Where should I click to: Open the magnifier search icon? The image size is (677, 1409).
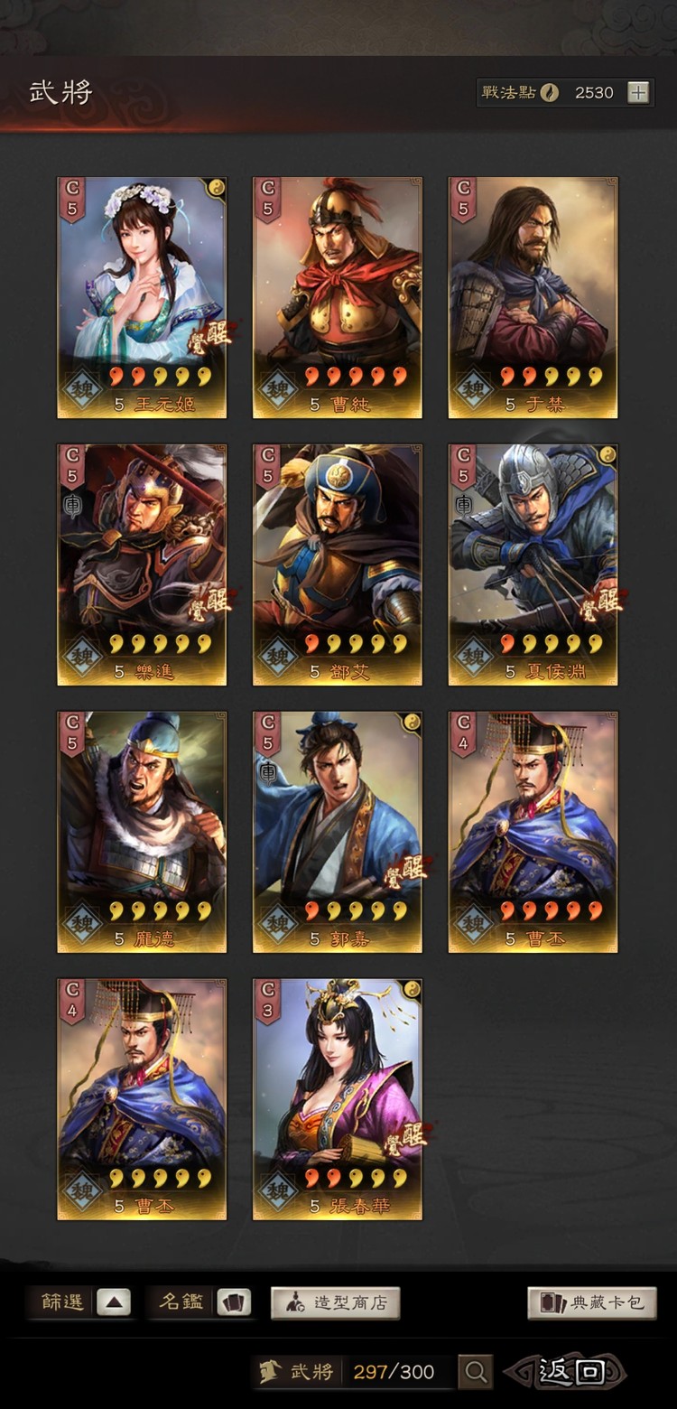point(475,1372)
